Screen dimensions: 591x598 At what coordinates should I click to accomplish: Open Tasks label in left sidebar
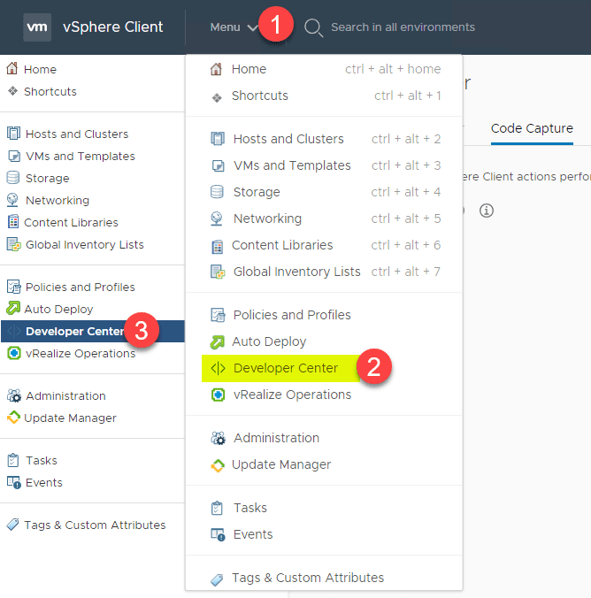pos(42,460)
